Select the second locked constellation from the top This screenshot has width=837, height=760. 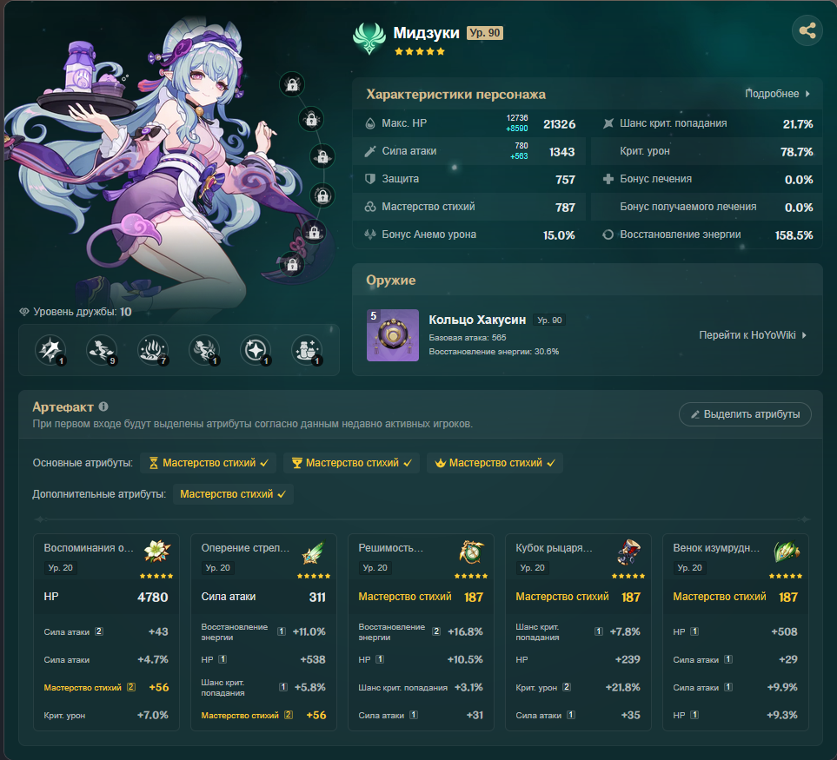[311, 120]
